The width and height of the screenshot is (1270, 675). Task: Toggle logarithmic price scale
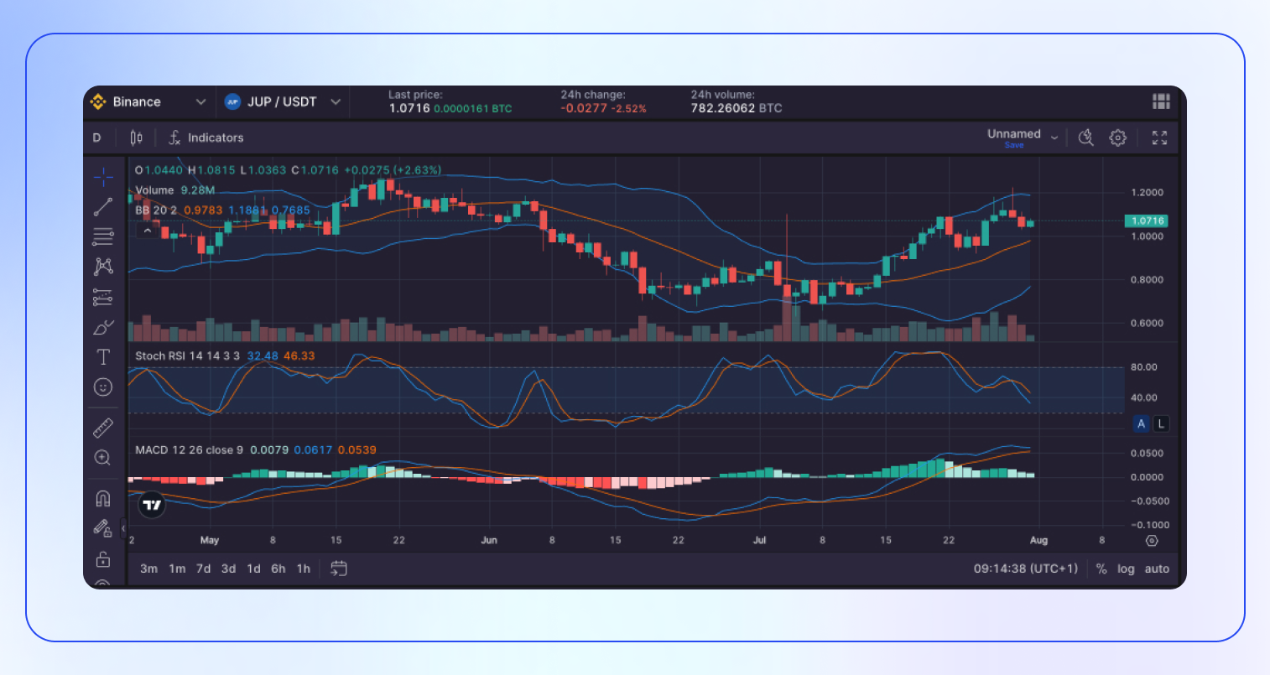click(x=1126, y=569)
